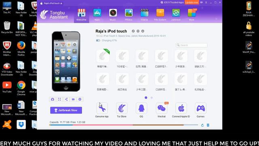This screenshot has width=259, height=146.
Task: Click the Tongbu Assistant logo
Action: (54, 15)
